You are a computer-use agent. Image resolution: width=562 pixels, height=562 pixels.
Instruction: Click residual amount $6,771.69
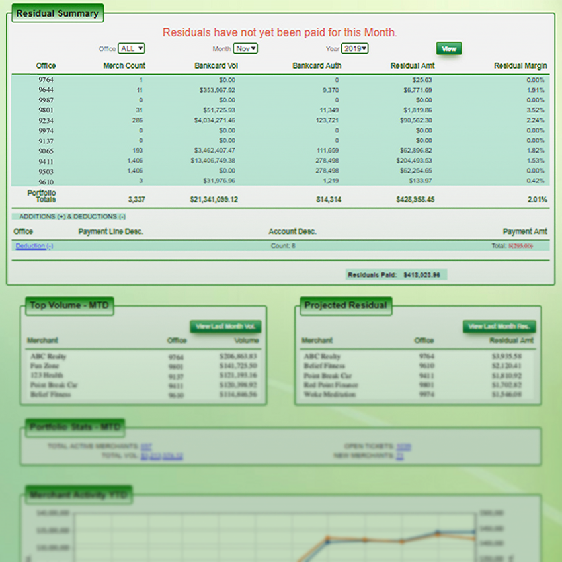pyautogui.click(x=418, y=90)
